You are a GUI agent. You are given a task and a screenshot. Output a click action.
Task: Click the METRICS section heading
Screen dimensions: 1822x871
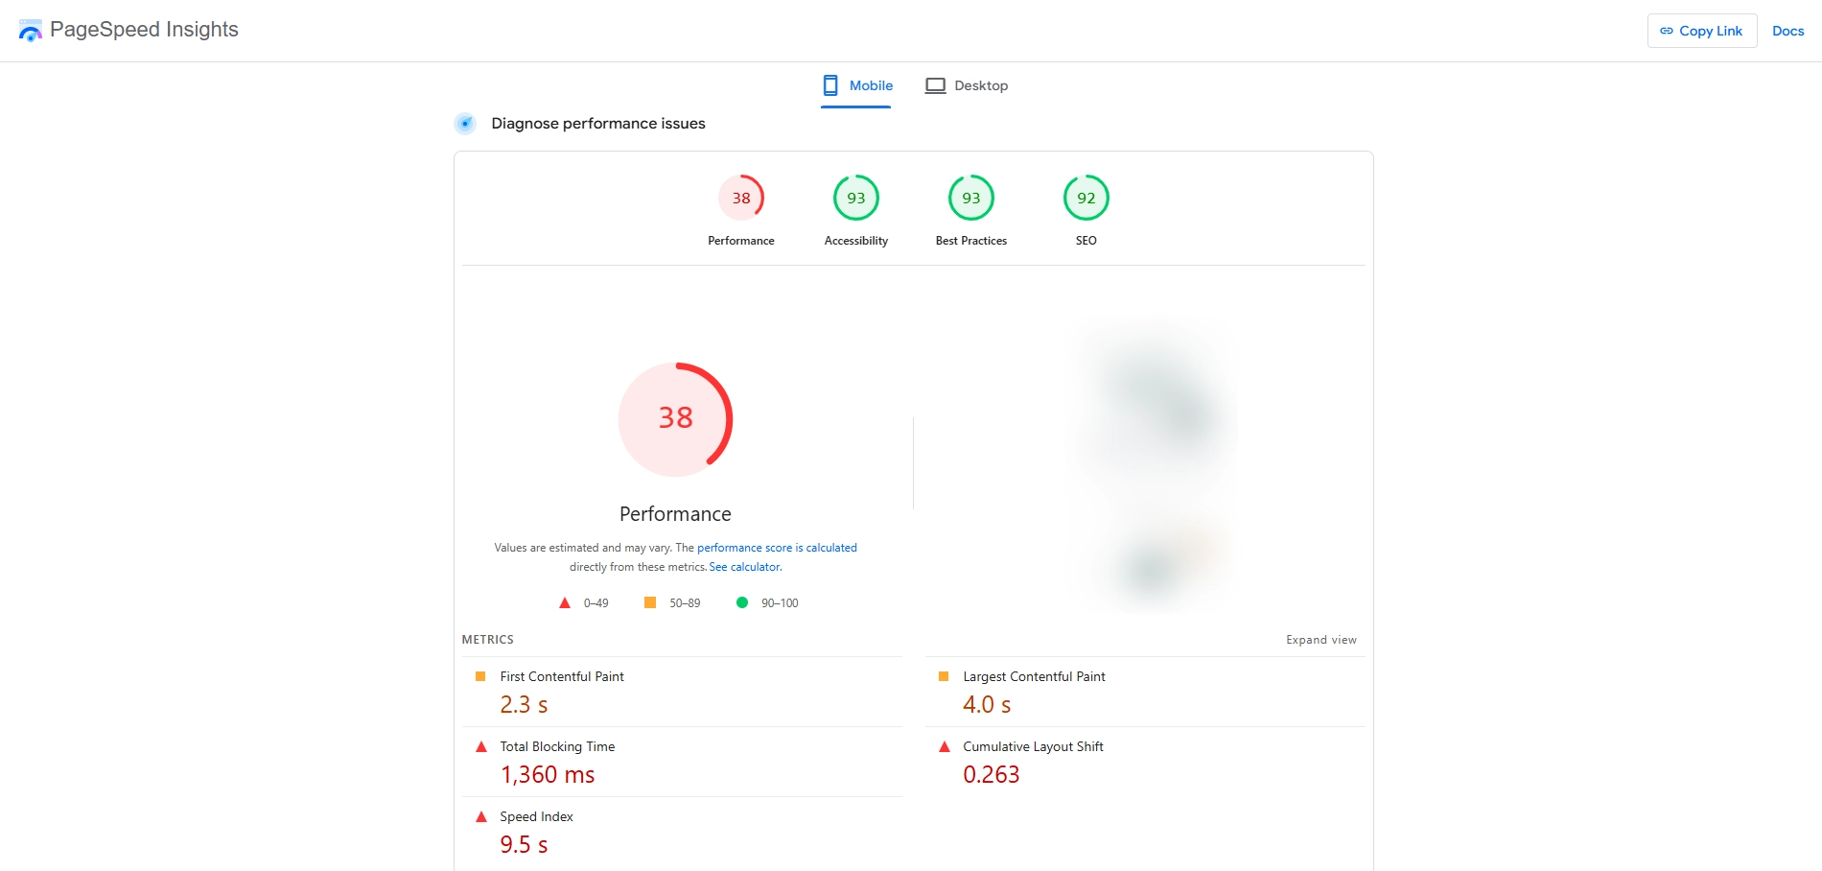(487, 640)
